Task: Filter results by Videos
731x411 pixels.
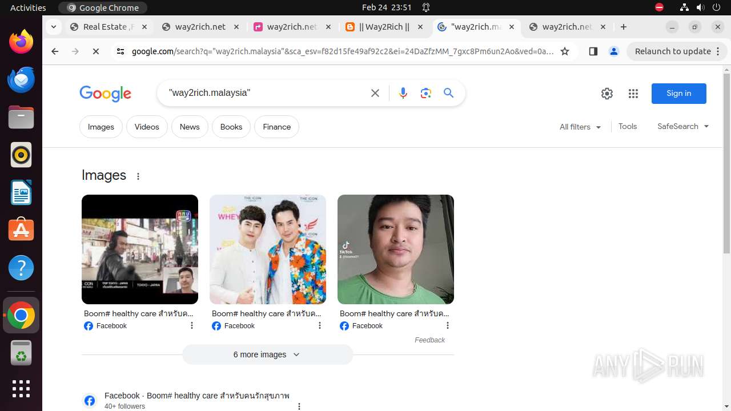Action: click(x=147, y=127)
